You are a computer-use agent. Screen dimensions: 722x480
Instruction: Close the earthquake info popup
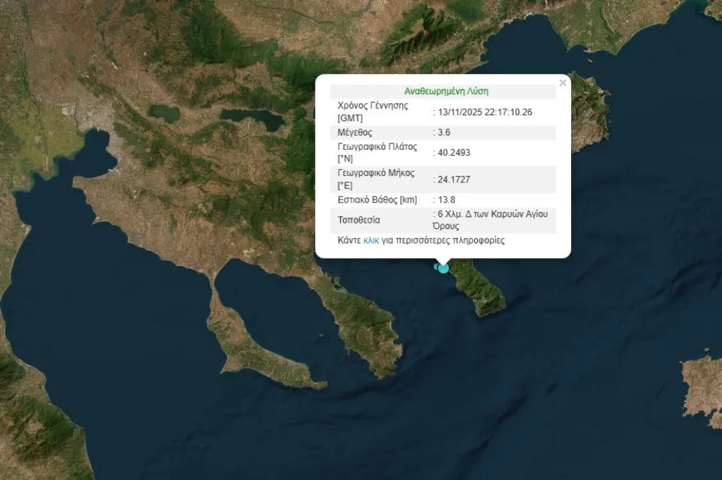pyautogui.click(x=562, y=83)
